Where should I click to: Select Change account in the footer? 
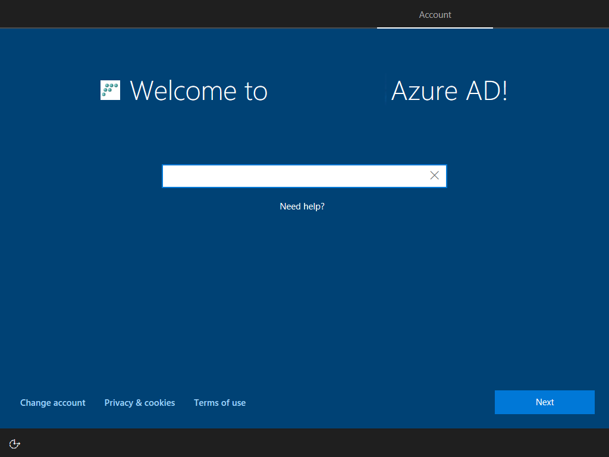(x=52, y=402)
